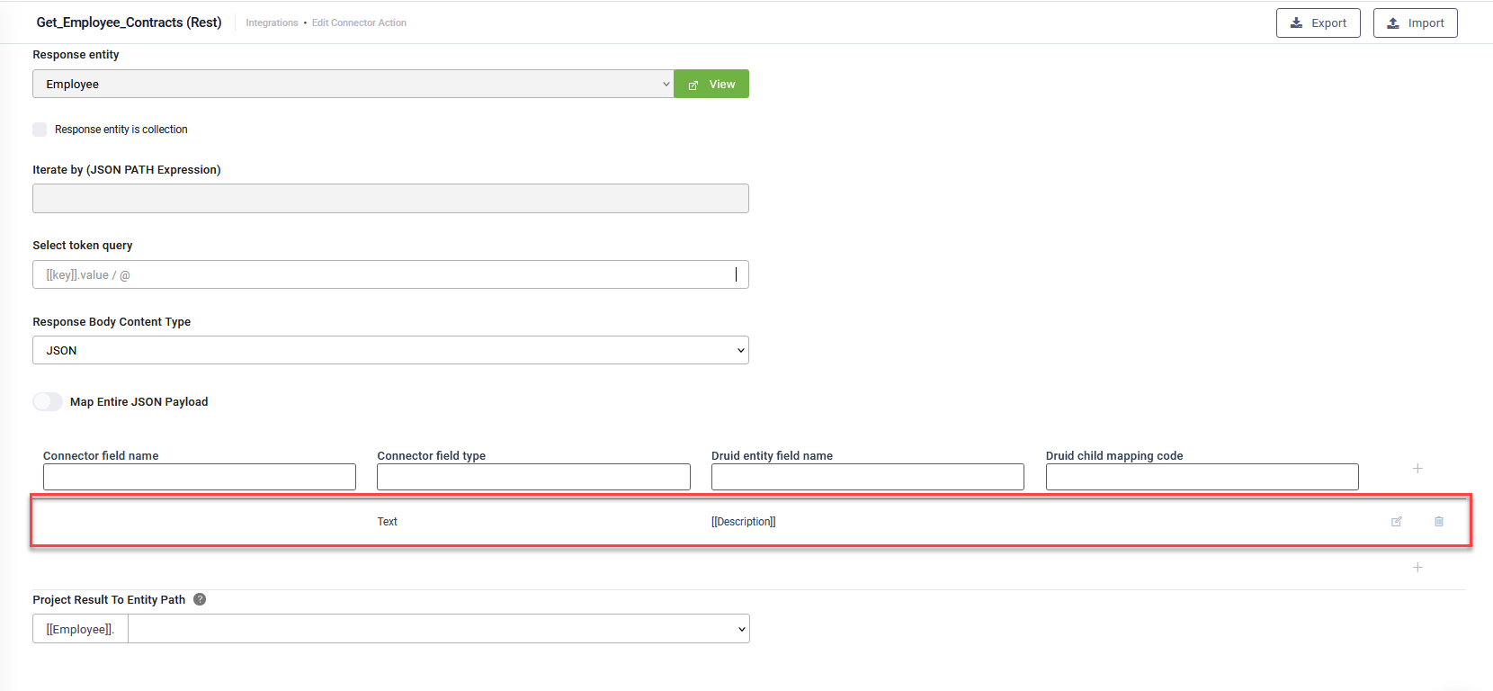Focus the Druid child mapping code input
This screenshot has width=1493, height=691.
[x=1202, y=478]
